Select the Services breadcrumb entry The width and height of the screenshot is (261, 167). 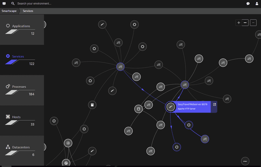(x=28, y=11)
